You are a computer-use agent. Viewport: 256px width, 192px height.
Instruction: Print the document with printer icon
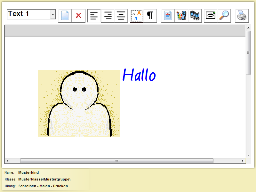point(242,15)
